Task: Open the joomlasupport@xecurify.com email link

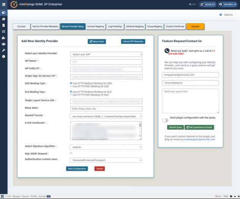Action: point(199,139)
